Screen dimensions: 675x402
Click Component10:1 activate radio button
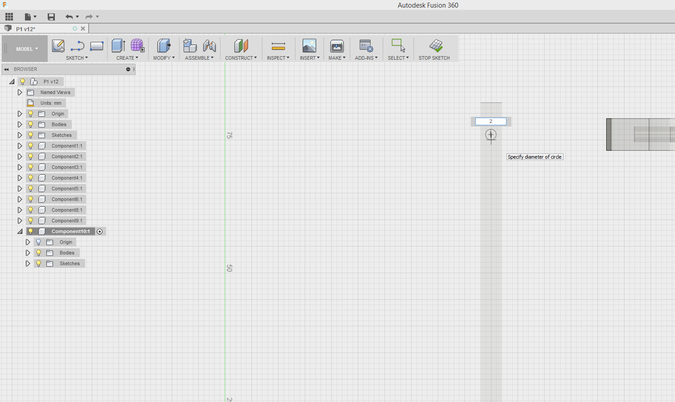click(100, 231)
